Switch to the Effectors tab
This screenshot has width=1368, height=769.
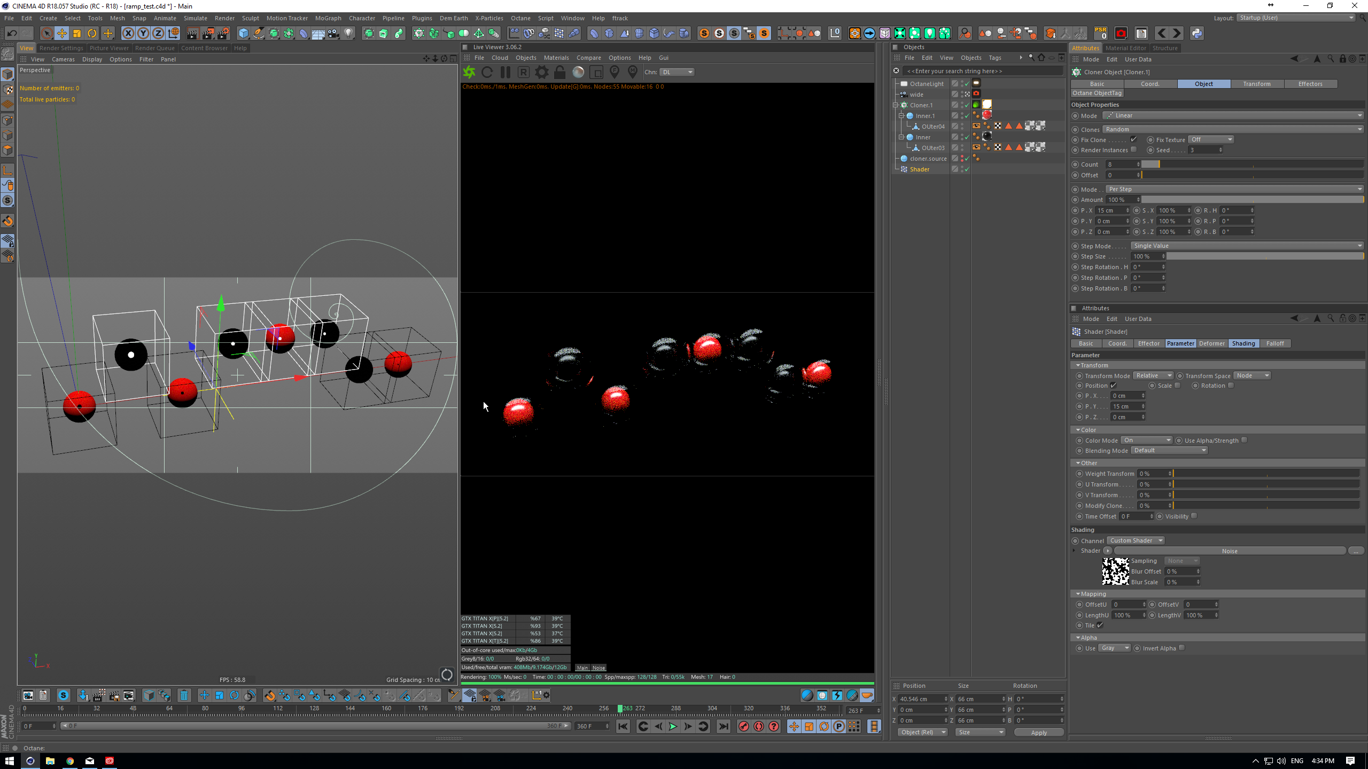1310,84
